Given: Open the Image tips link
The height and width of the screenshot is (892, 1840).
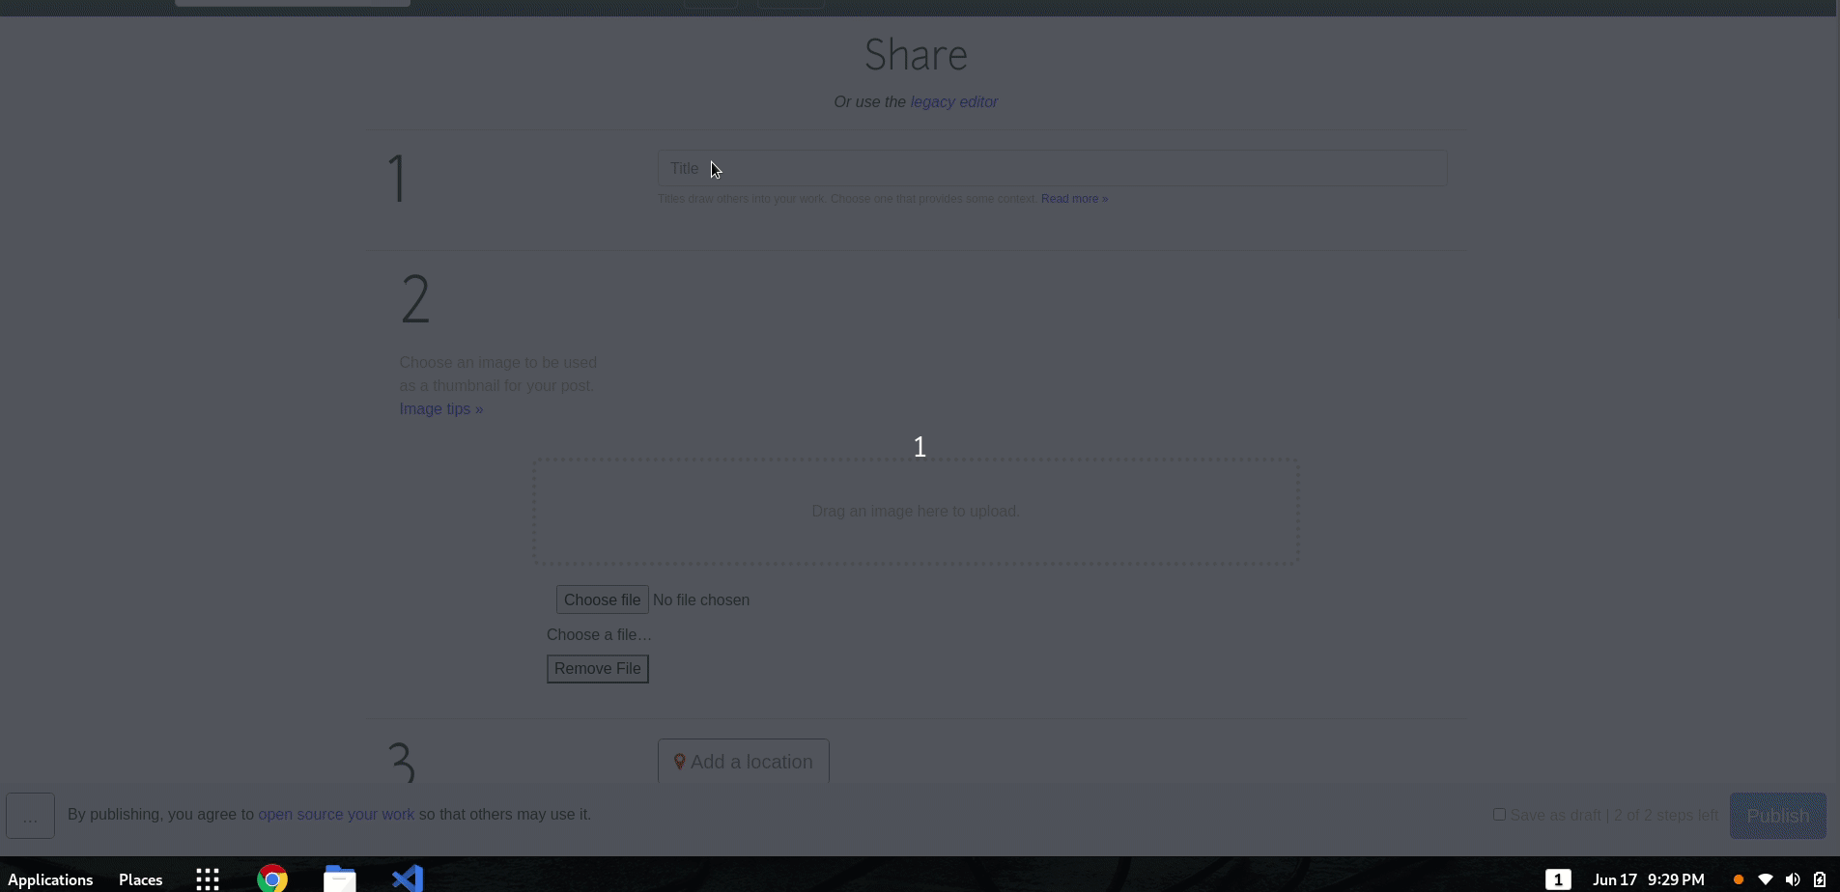Looking at the screenshot, I should click(x=440, y=409).
